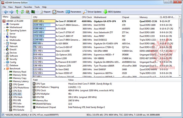
Task: Select the CPU Queen benchmark
Action: 18,84
